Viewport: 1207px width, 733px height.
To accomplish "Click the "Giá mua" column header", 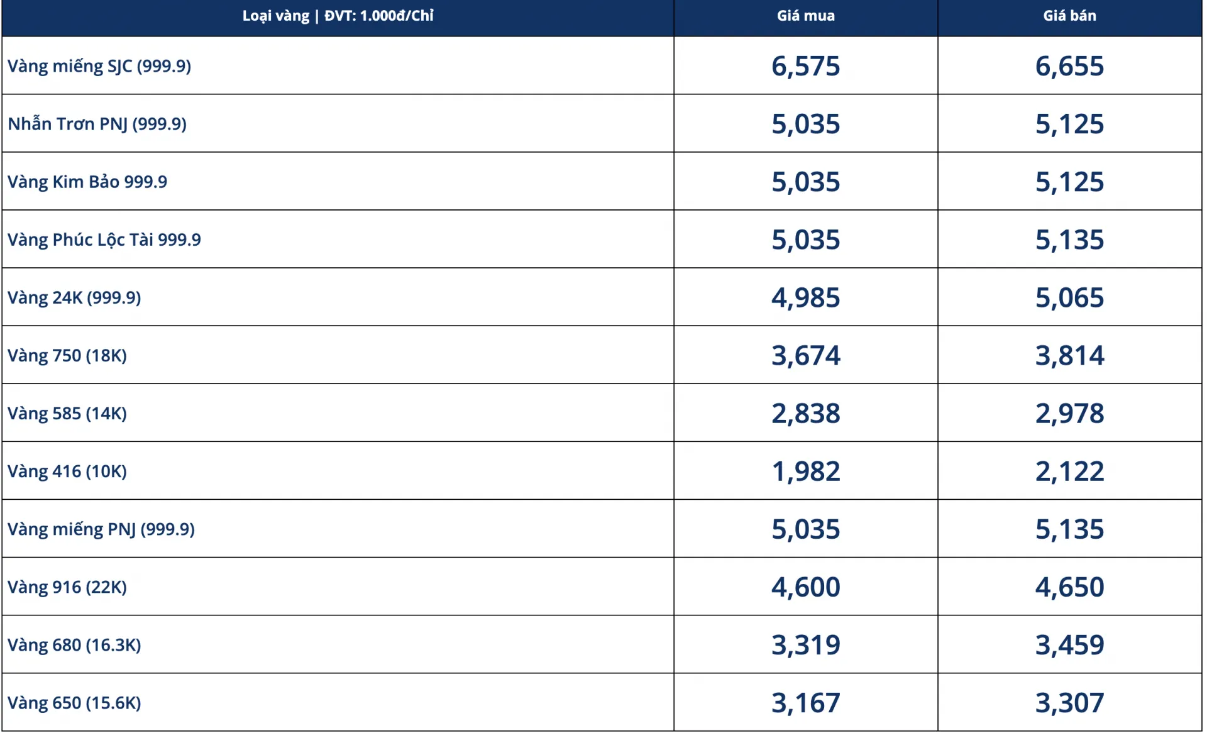I will click(x=805, y=16).
